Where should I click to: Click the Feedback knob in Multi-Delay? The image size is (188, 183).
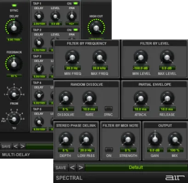[14, 64]
